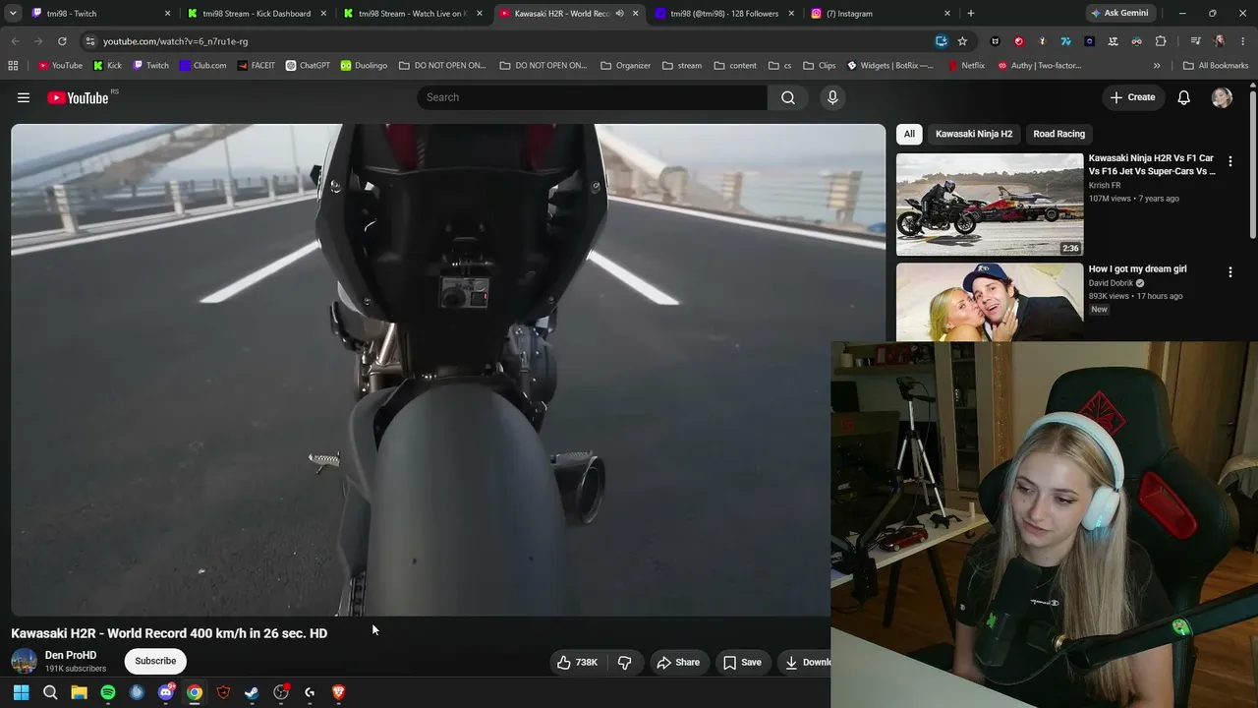Click the Create button on YouTube
This screenshot has height=708, width=1258.
pos(1132,97)
